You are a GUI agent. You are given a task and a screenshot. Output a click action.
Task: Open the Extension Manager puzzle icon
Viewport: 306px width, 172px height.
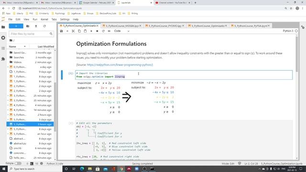click(x=3, y=59)
